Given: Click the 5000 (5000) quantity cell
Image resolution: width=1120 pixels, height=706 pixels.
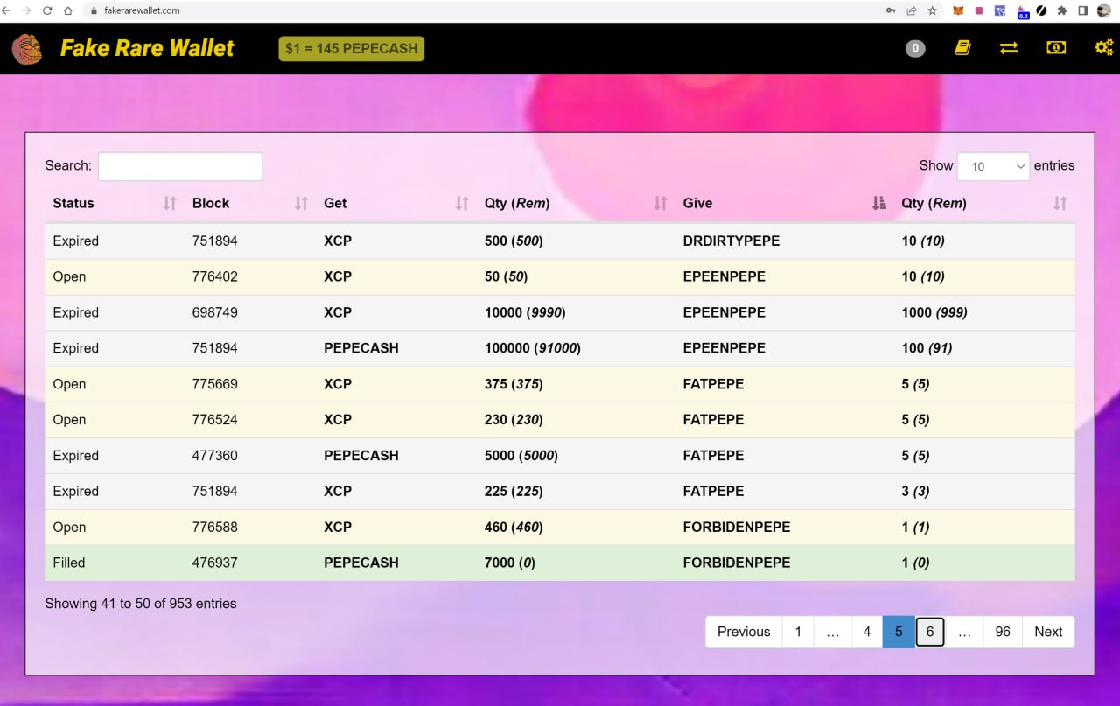Looking at the screenshot, I should point(521,456).
